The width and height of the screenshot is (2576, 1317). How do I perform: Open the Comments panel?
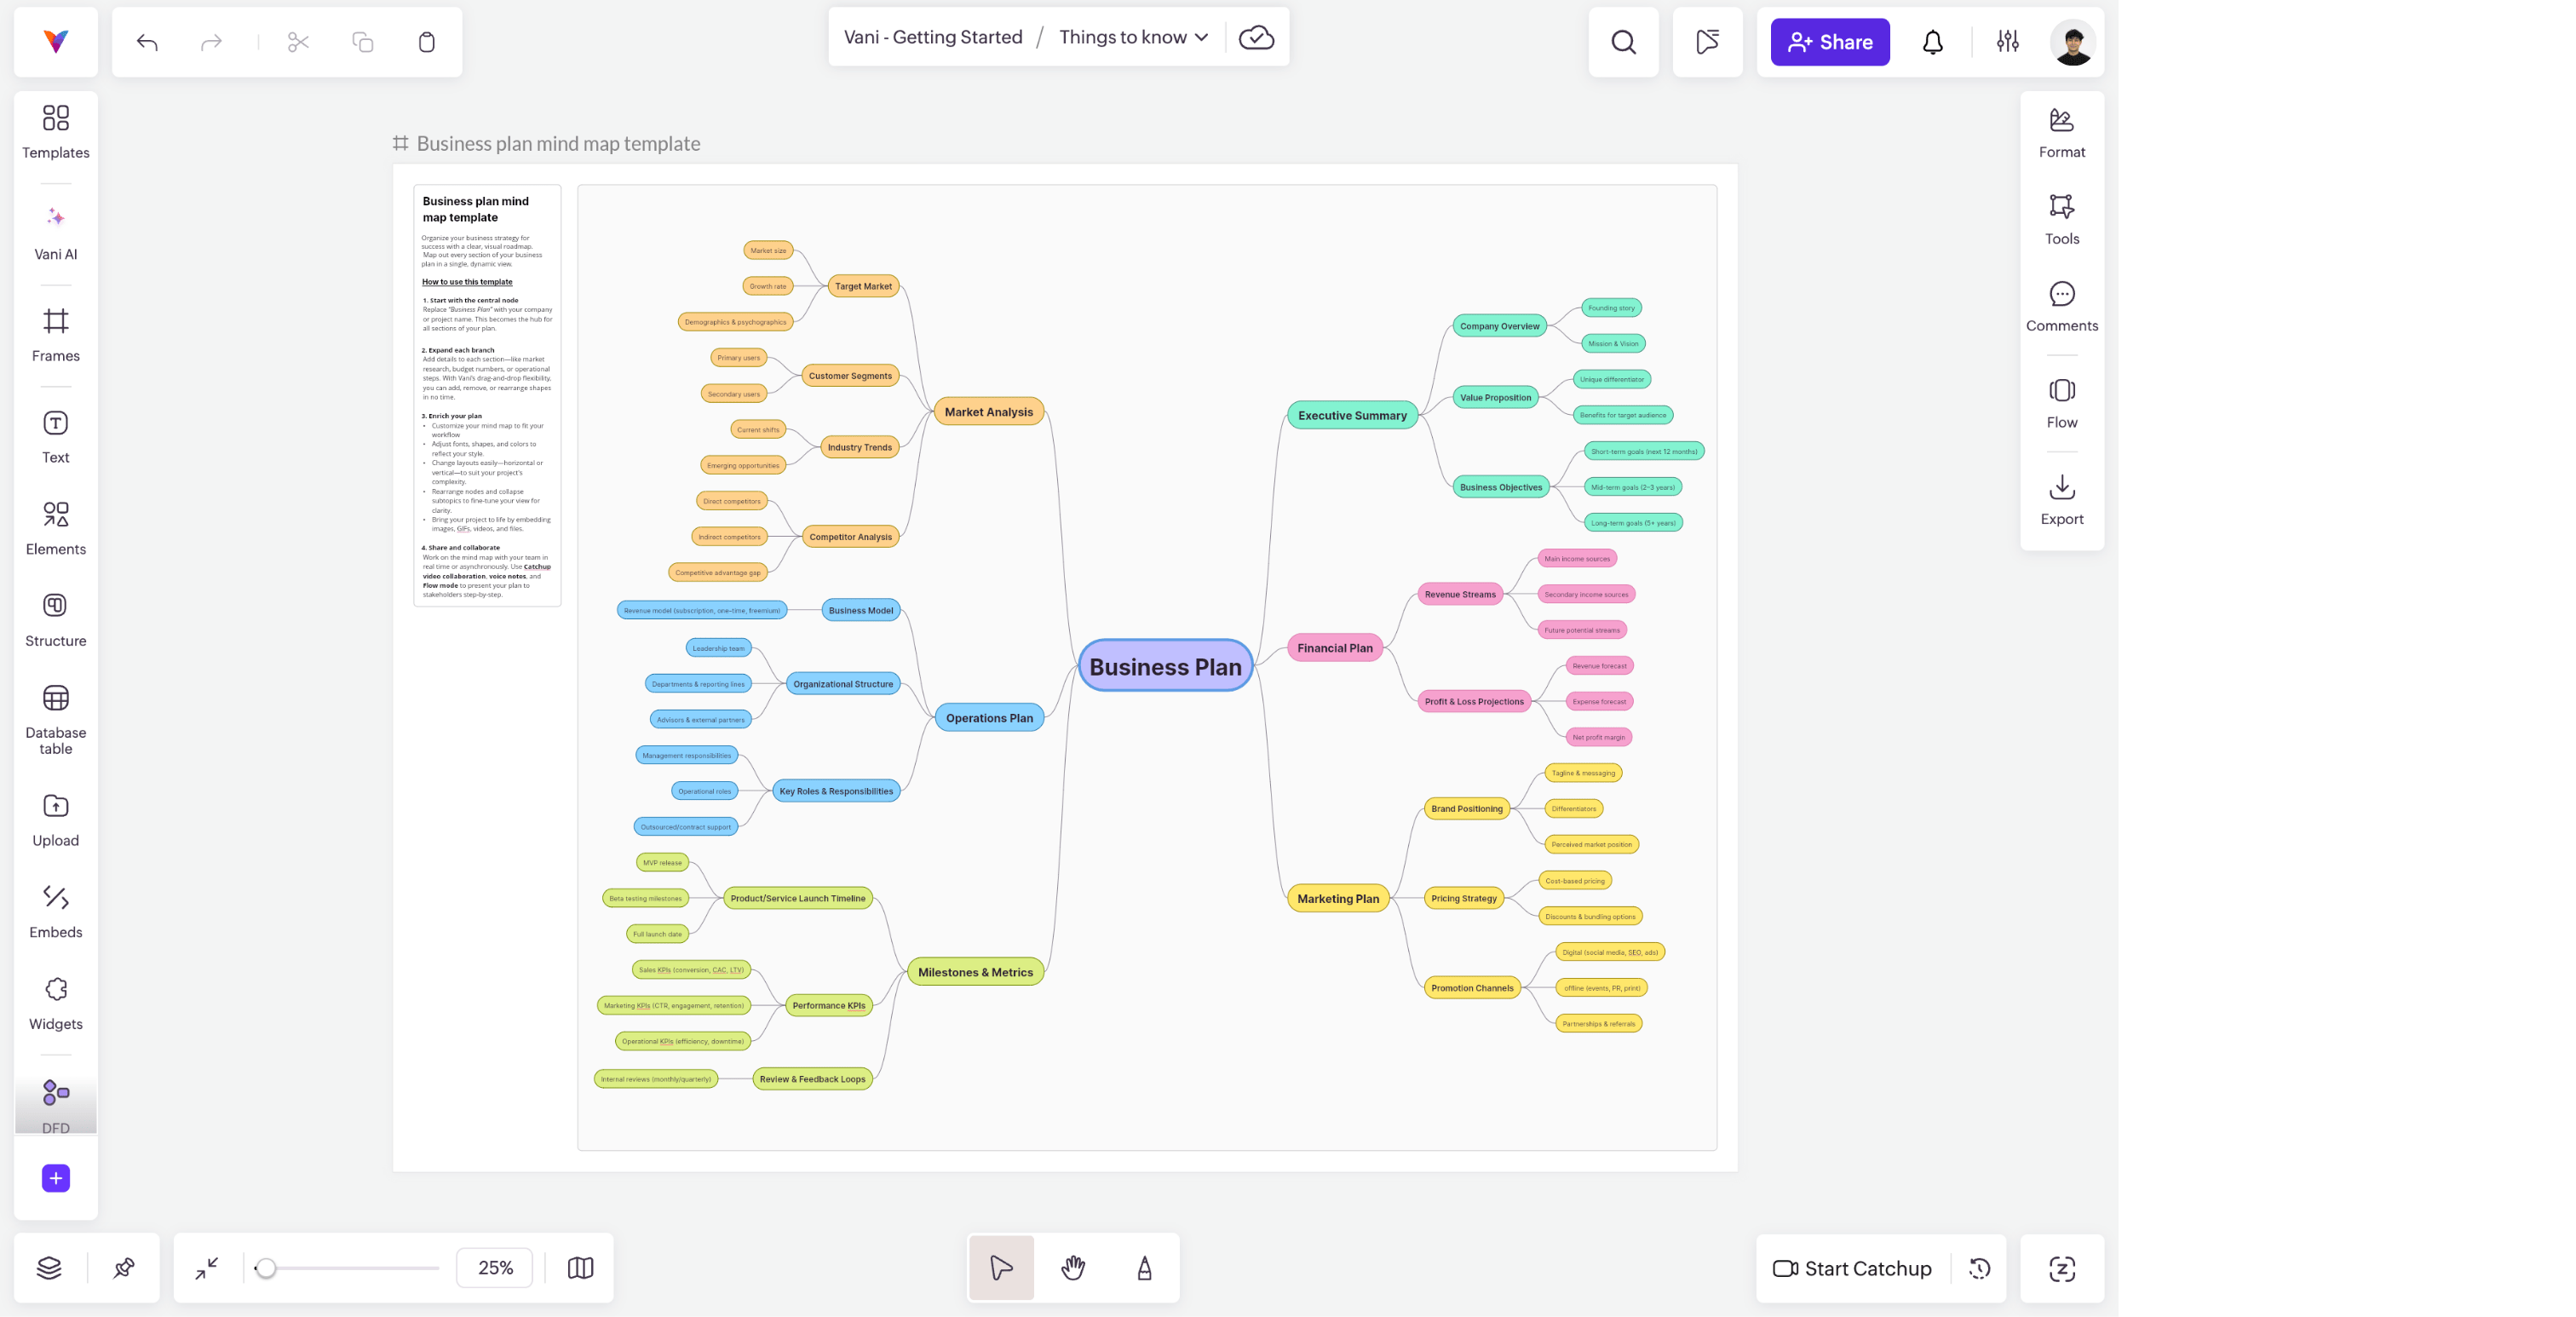2061,305
